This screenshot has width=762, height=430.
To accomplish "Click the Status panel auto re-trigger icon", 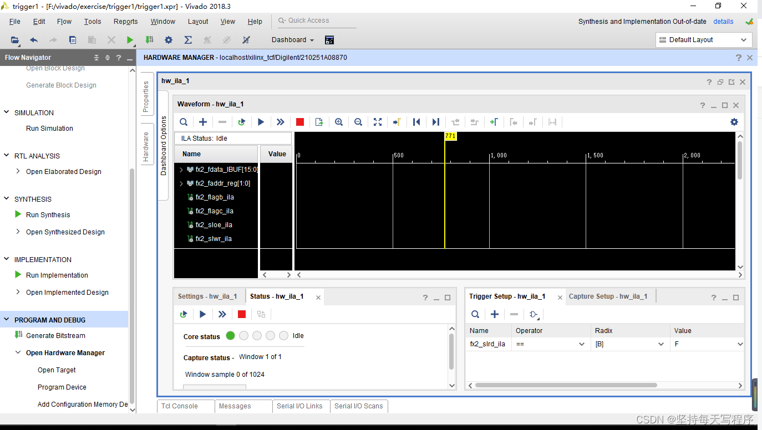I will coord(184,314).
